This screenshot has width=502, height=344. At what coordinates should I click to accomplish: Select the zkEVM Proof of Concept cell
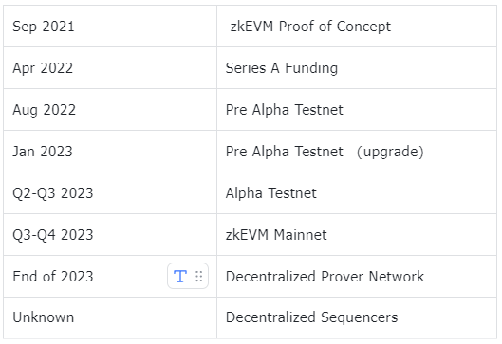pos(357,27)
